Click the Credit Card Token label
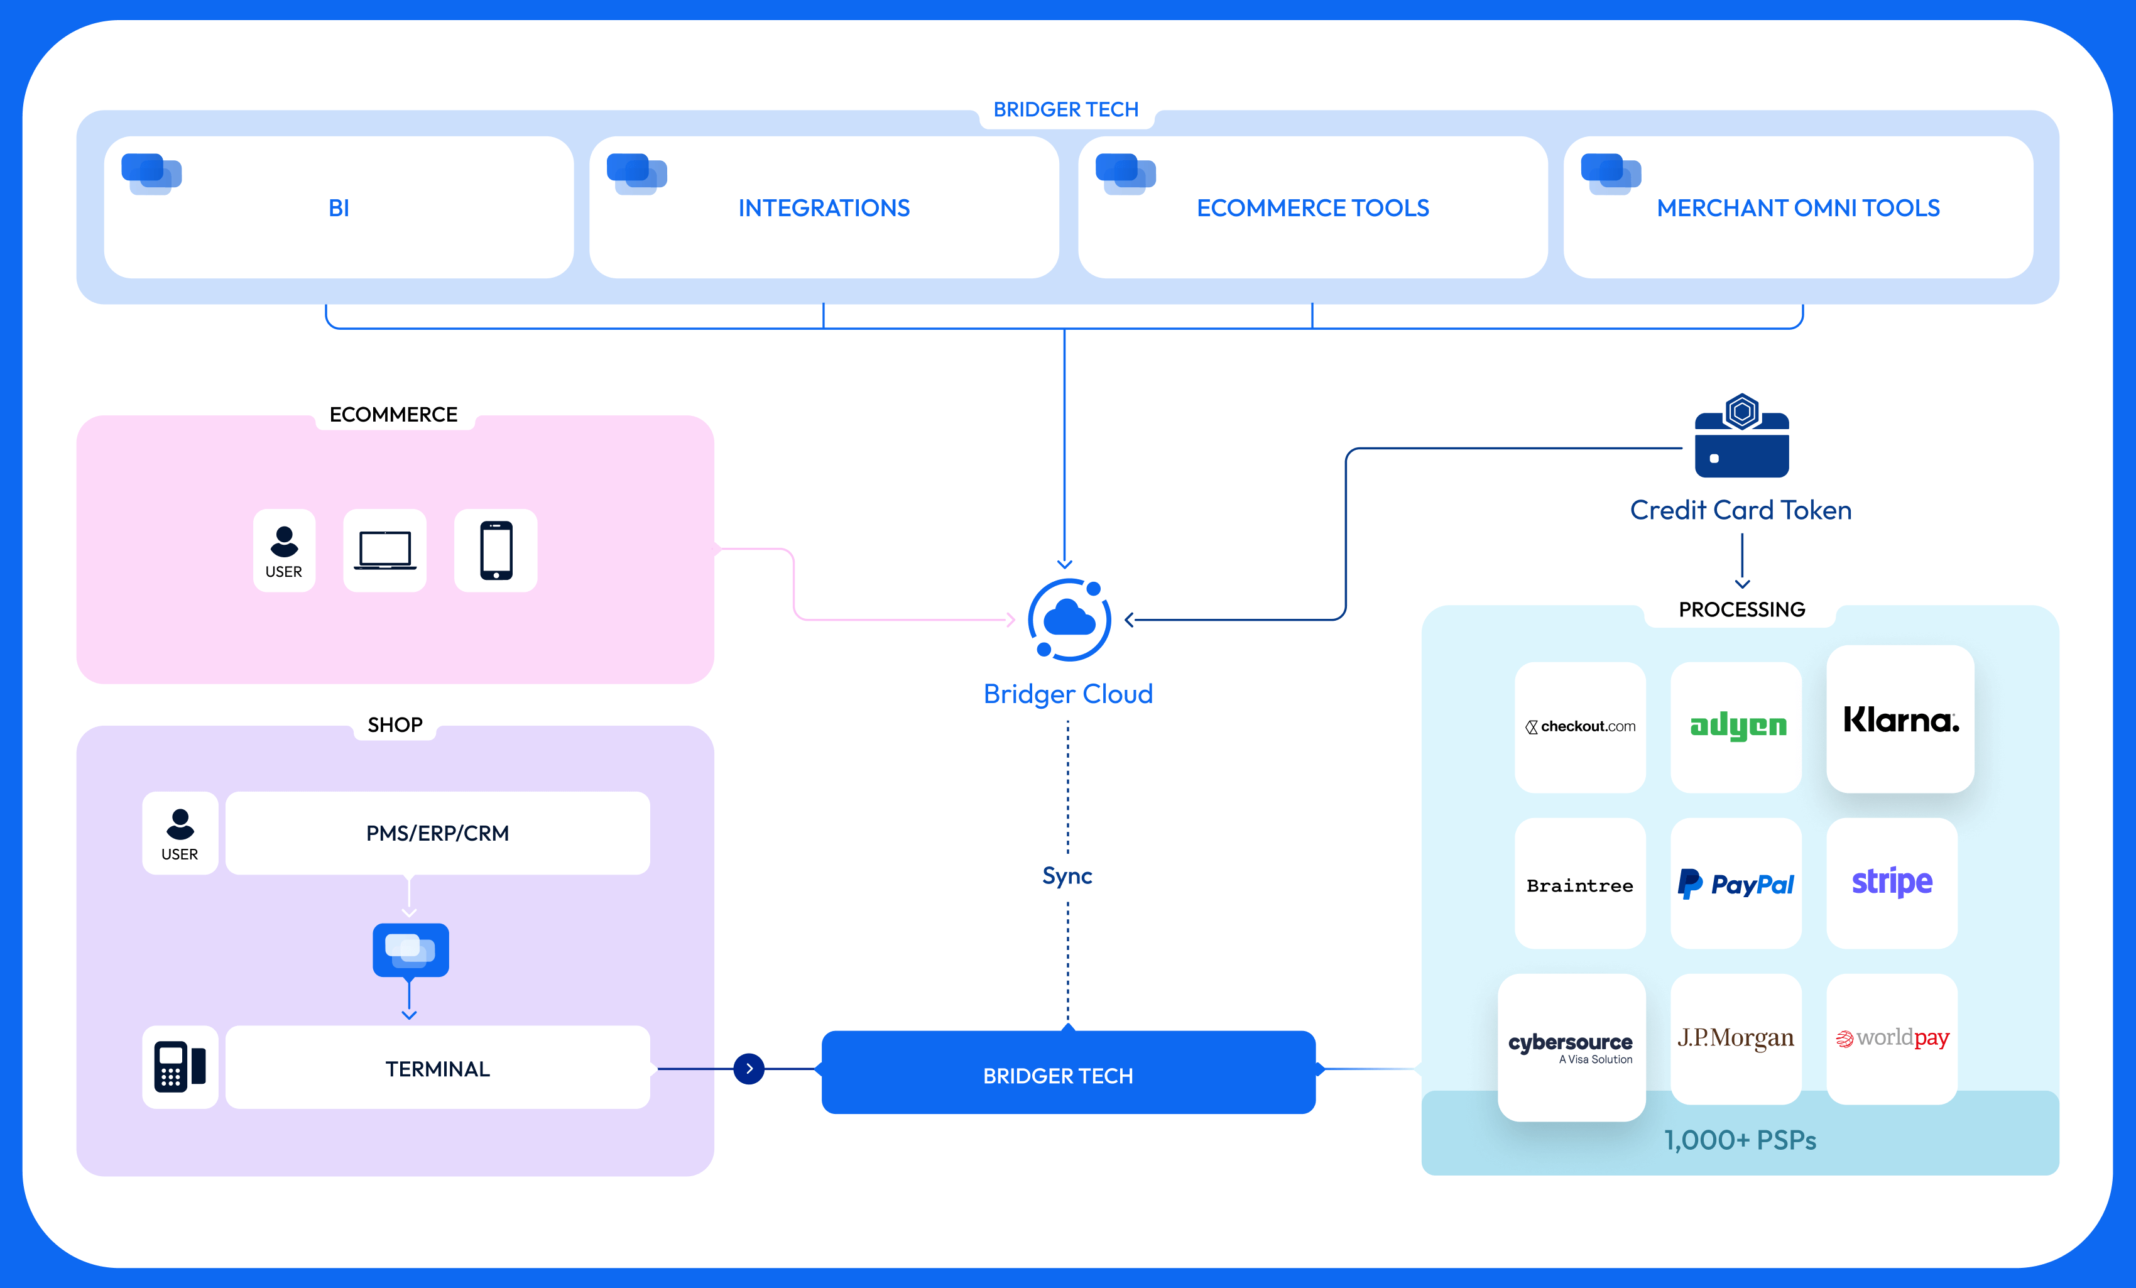The image size is (2136, 1288). click(1741, 510)
